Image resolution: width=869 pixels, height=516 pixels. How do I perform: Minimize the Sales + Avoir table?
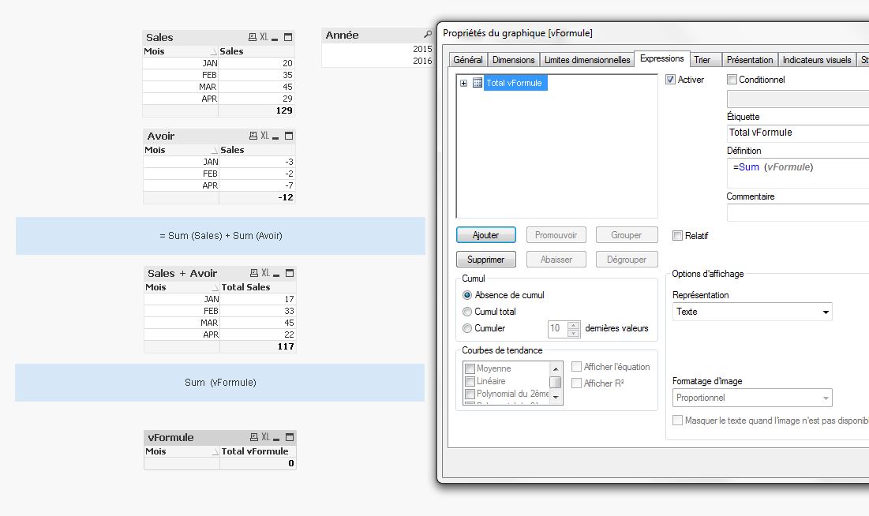coord(276,274)
